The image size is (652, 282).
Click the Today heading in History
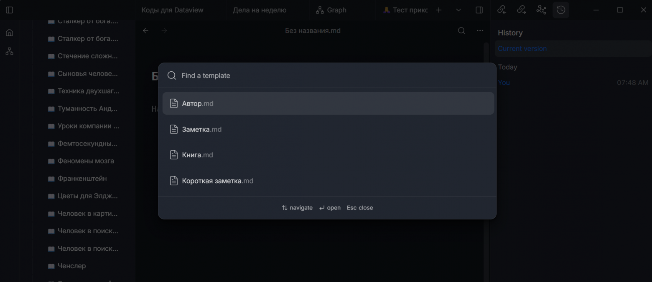click(x=507, y=67)
